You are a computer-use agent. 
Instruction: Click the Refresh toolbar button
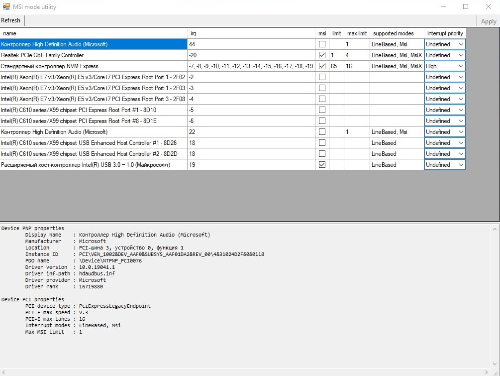click(x=10, y=20)
